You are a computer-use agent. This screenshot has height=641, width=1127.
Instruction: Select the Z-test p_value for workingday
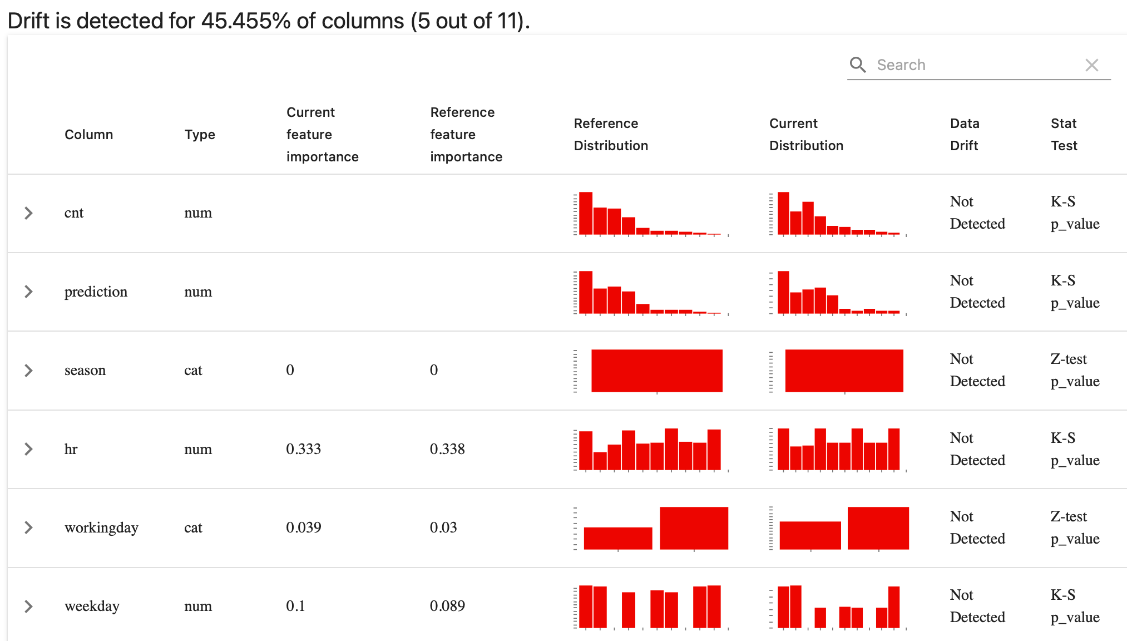point(1075,527)
